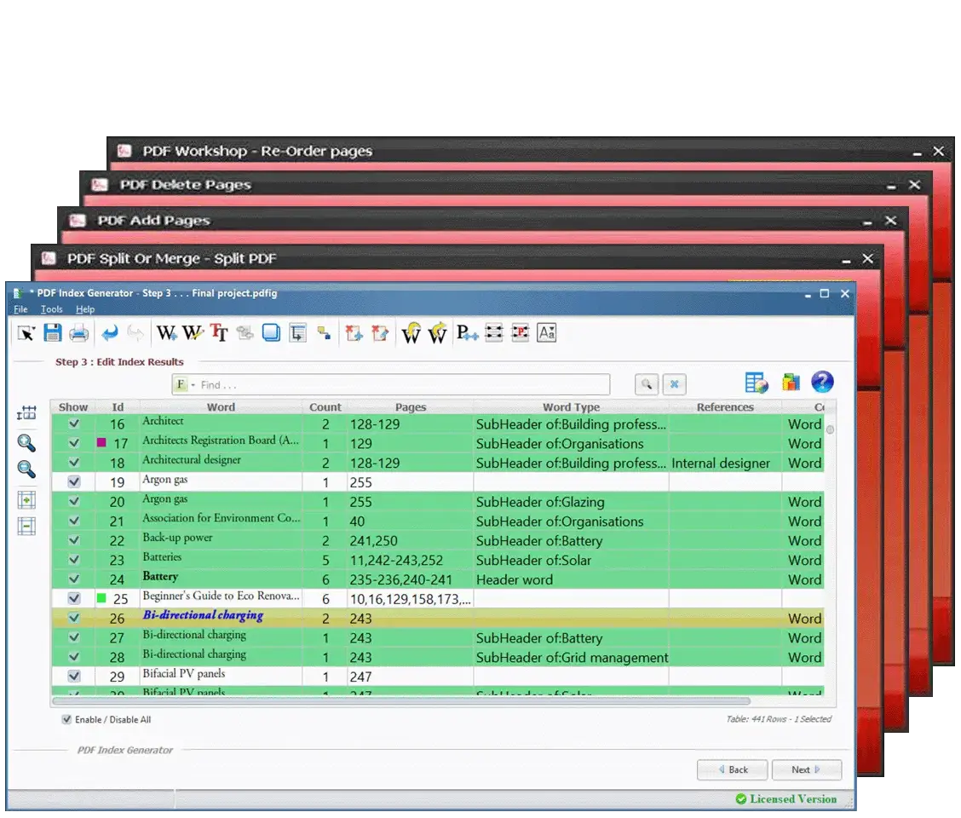The image size is (961, 818).
Task: Uncheck Show for Argon gas row 19
Action: 74,481
